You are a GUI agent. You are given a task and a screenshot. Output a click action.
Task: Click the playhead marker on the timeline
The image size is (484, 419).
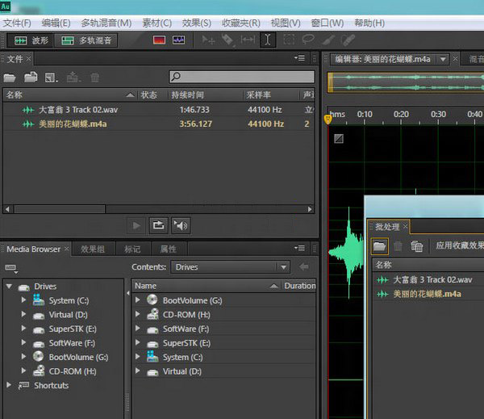coord(328,119)
